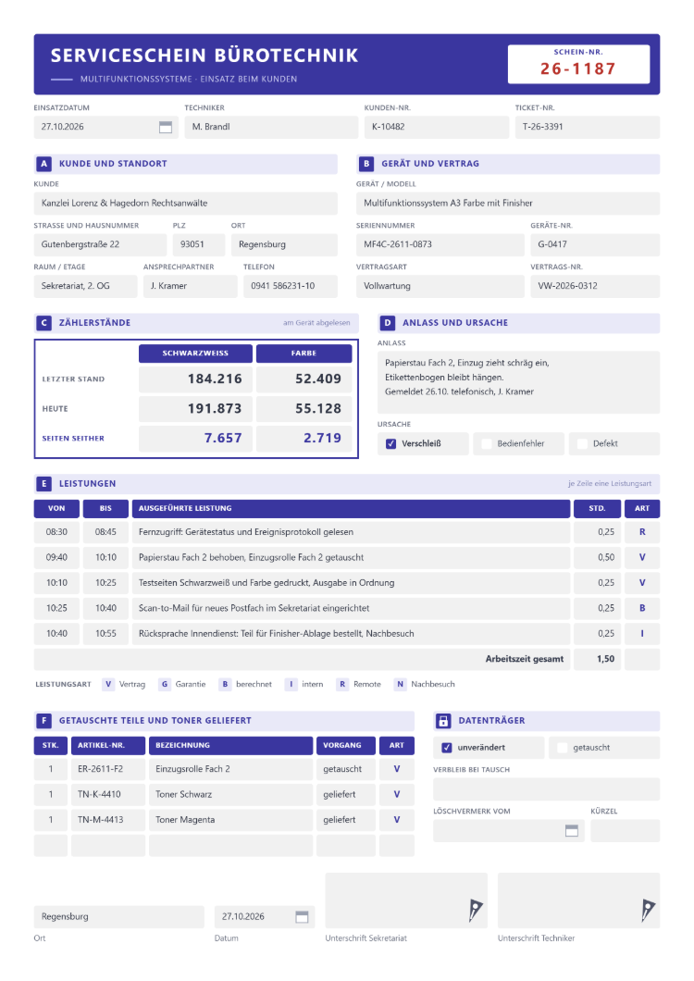Screen dimensions: 694x981
Task: Open calendar picker for Einsatzdatum
Action: 166,127
